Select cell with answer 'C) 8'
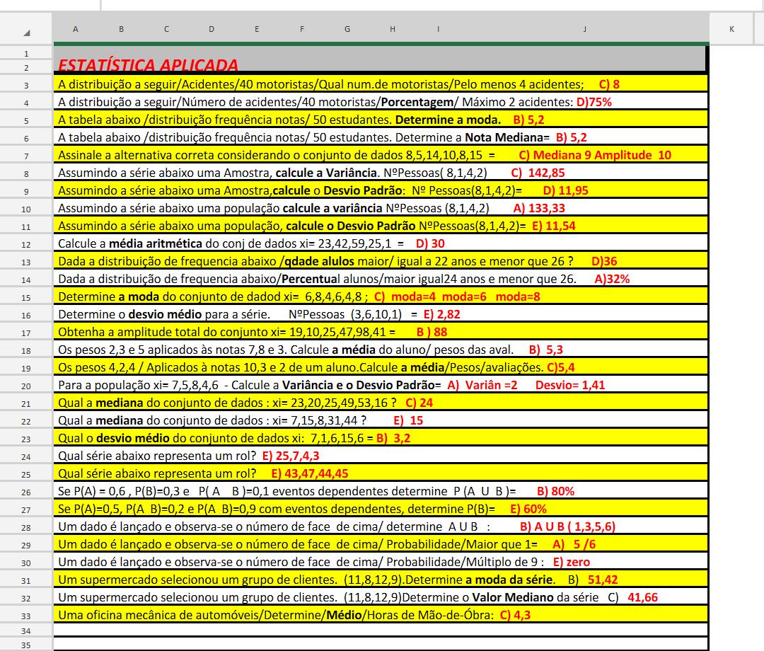Viewport: 764px width, 651px height. [x=608, y=84]
